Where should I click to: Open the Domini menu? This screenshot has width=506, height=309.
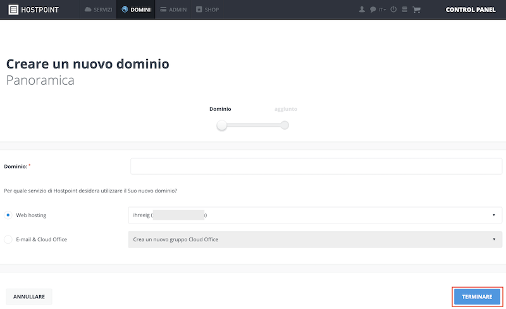point(136,9)
